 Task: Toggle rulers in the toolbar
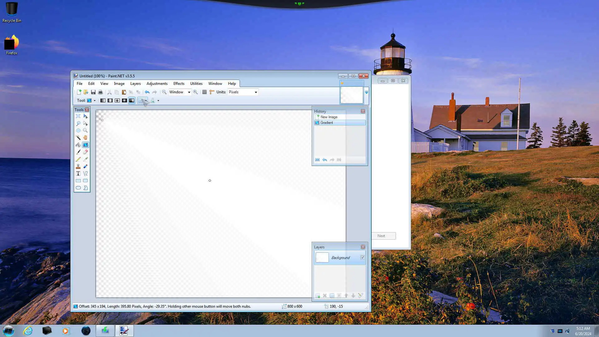[212, 92]
